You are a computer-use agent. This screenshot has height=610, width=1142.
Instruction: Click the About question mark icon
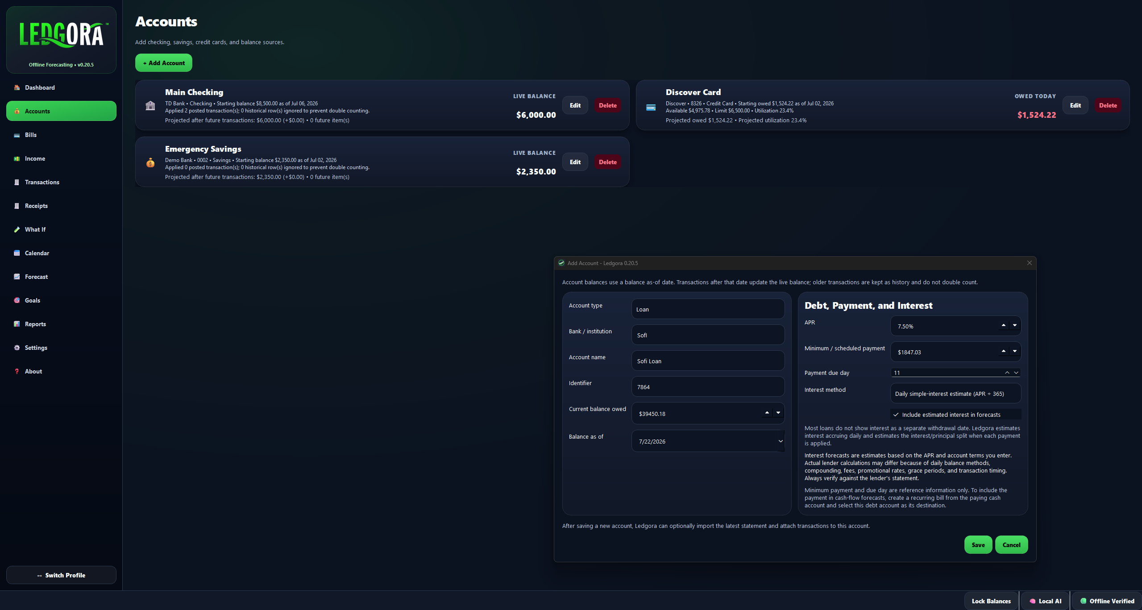pos(17,371)
